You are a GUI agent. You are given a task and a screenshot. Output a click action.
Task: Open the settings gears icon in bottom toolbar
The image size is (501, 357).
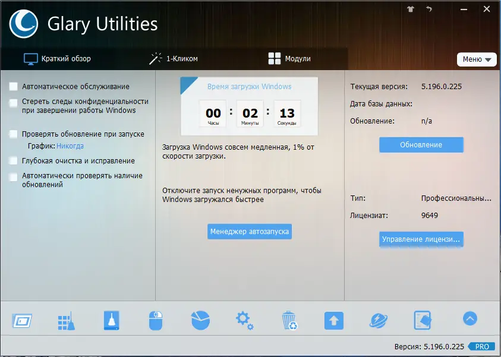(244, 320)
